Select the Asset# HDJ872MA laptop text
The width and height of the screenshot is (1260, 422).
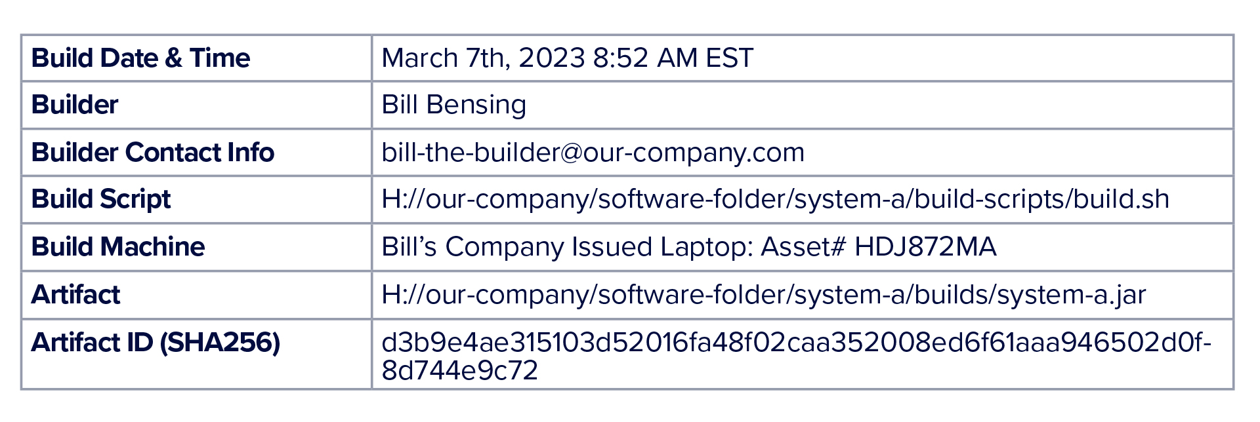[878, 247]
